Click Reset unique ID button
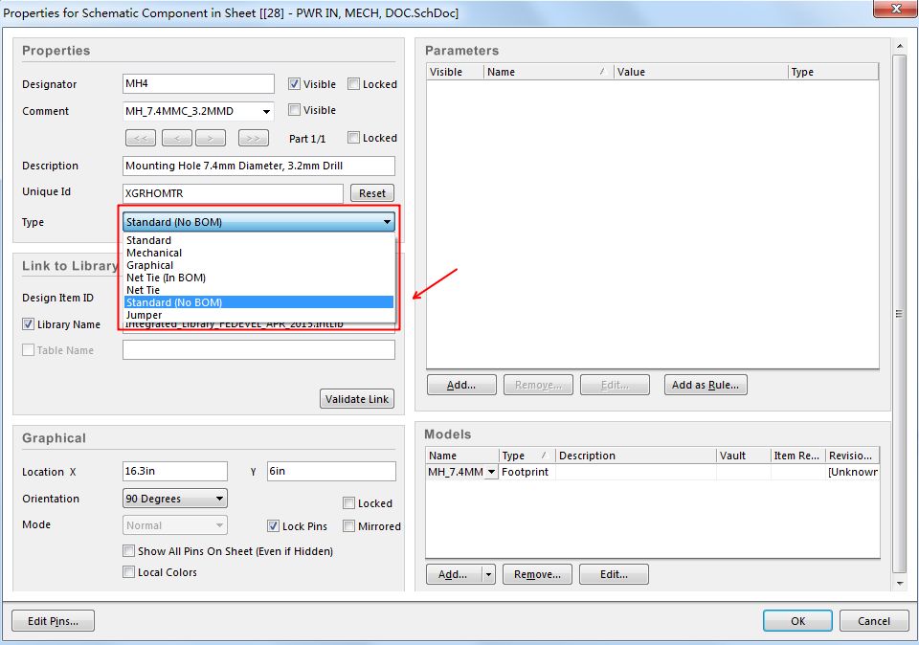 click(372, 193)
